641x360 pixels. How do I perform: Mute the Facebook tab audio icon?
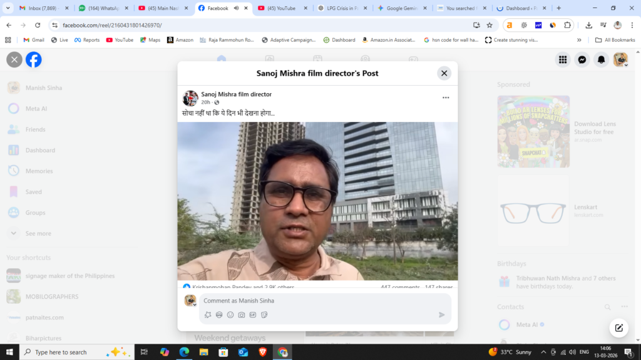coord(236,8)
